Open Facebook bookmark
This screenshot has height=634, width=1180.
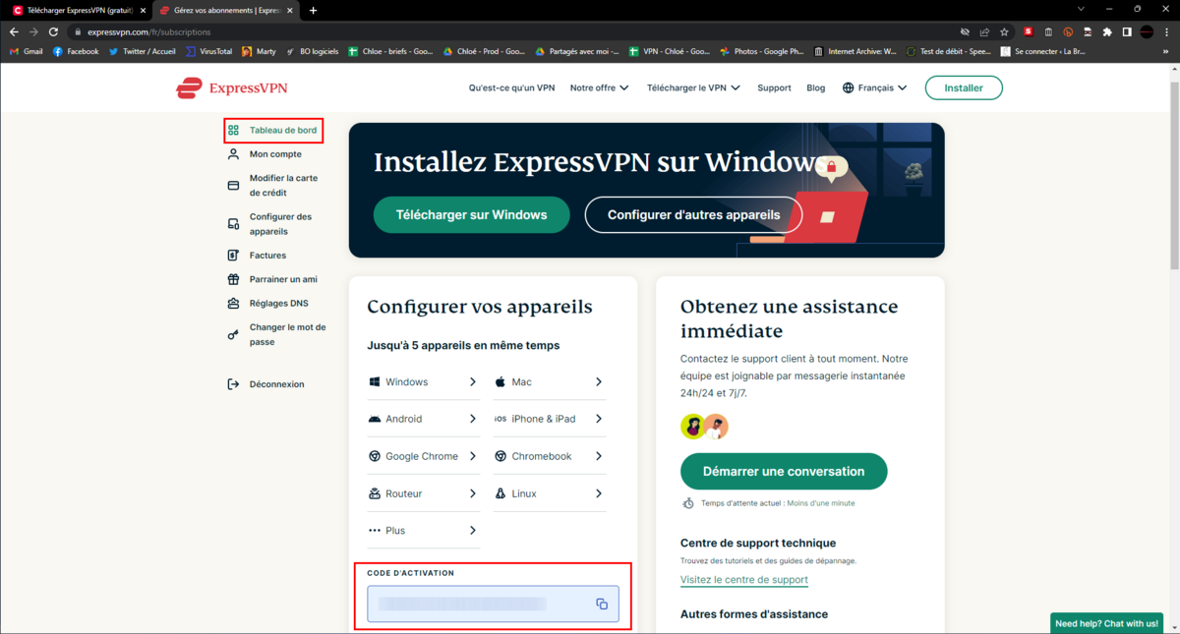[x=76, y=51]
